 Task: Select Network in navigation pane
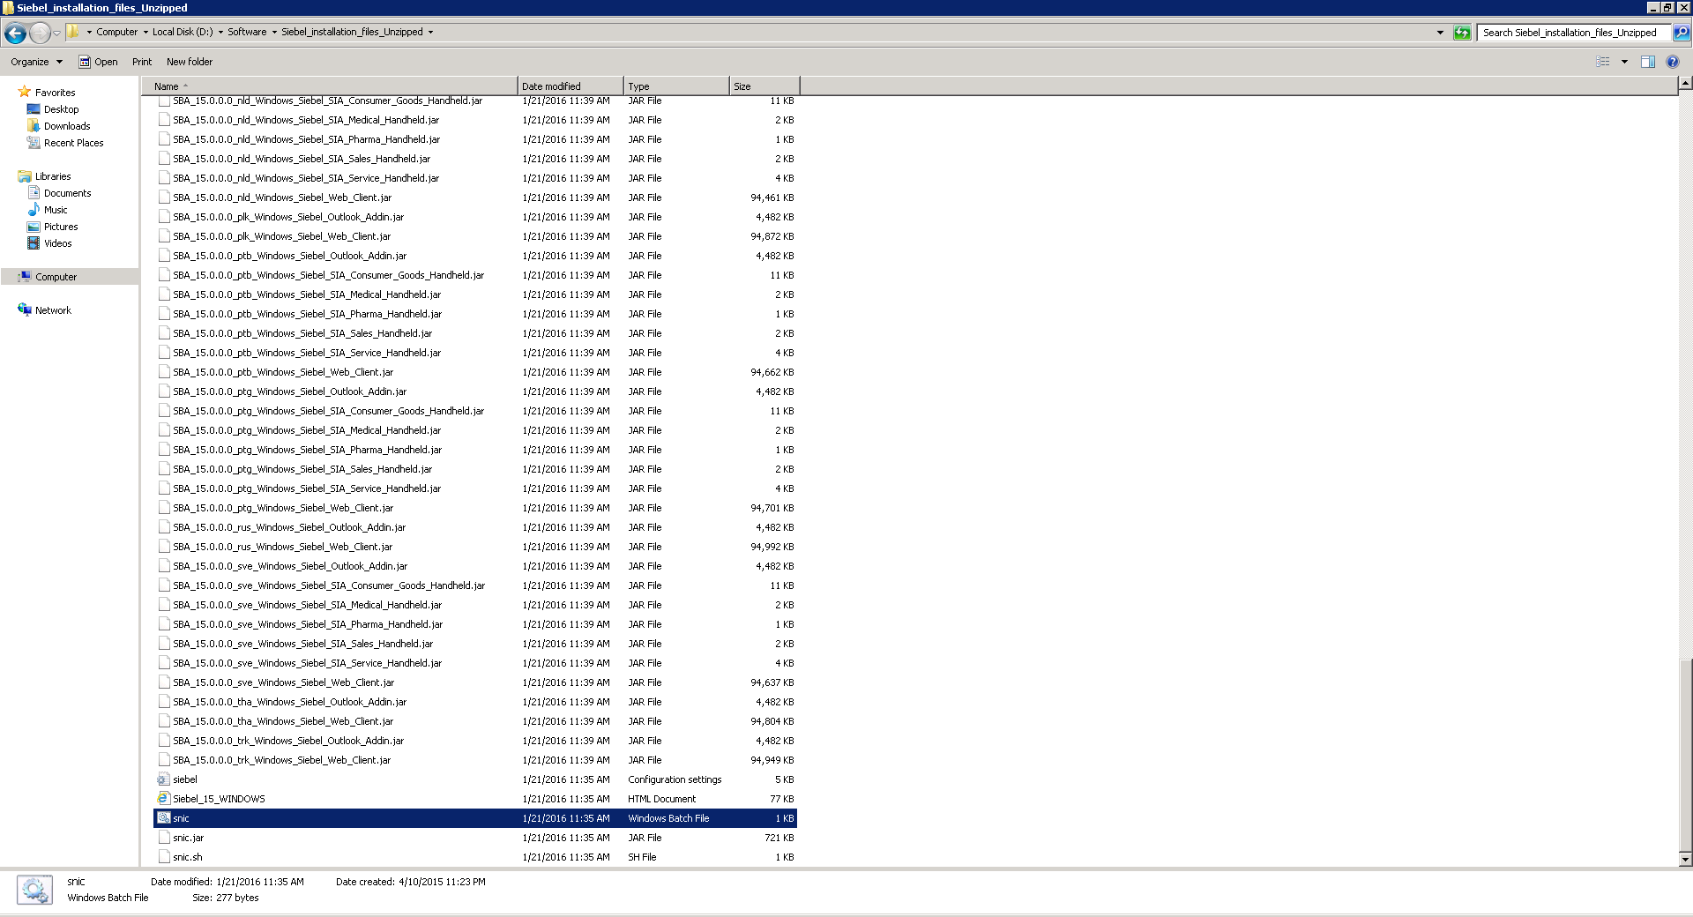tap(53, 310)
